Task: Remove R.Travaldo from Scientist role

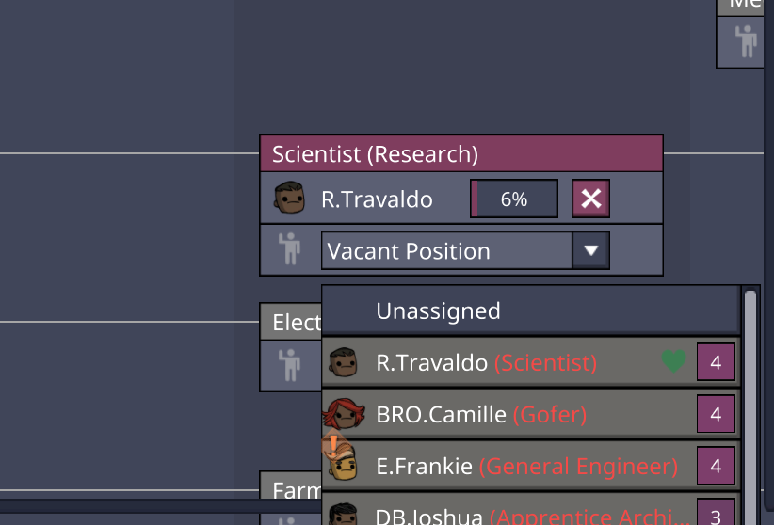Action: [590, 199]
